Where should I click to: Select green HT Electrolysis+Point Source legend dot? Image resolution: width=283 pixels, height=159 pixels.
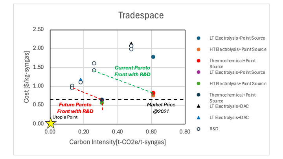coord(198,84)
